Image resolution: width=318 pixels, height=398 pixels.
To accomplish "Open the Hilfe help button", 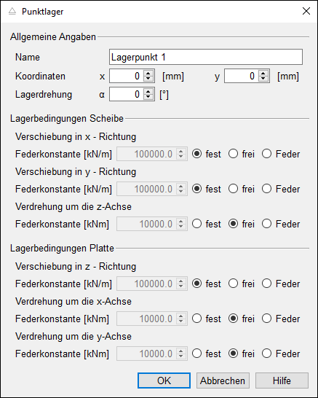I will (x=282, y=381).
